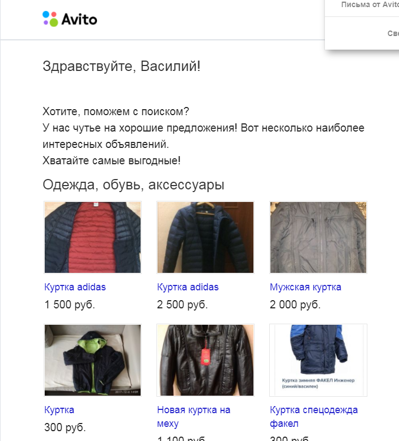This screenshot has width=399, height=441.
Task: Click the price 2 000 руб.
Action: 295,305
